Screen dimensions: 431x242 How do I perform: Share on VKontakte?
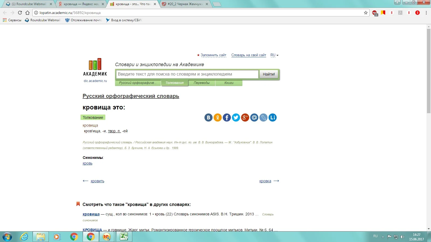click(x=208, y=118)
